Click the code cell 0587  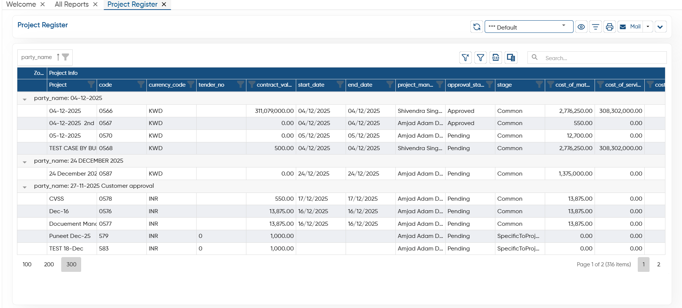point(122,174)
